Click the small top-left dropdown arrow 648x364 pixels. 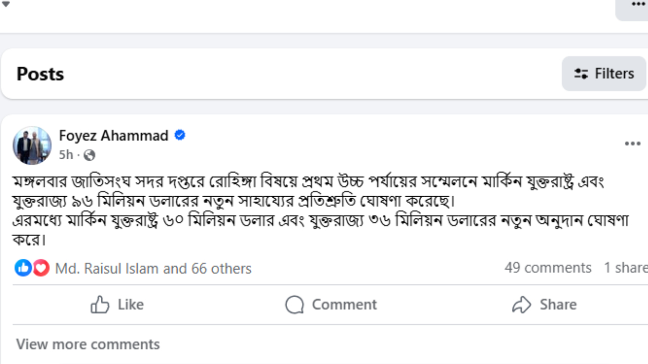(x=6, y=5)
